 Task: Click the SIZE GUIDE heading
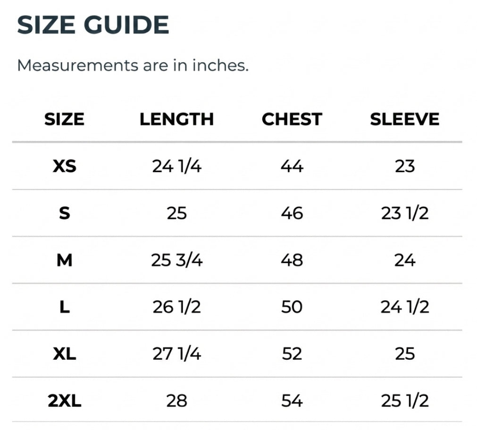click(x=93, y=25)
